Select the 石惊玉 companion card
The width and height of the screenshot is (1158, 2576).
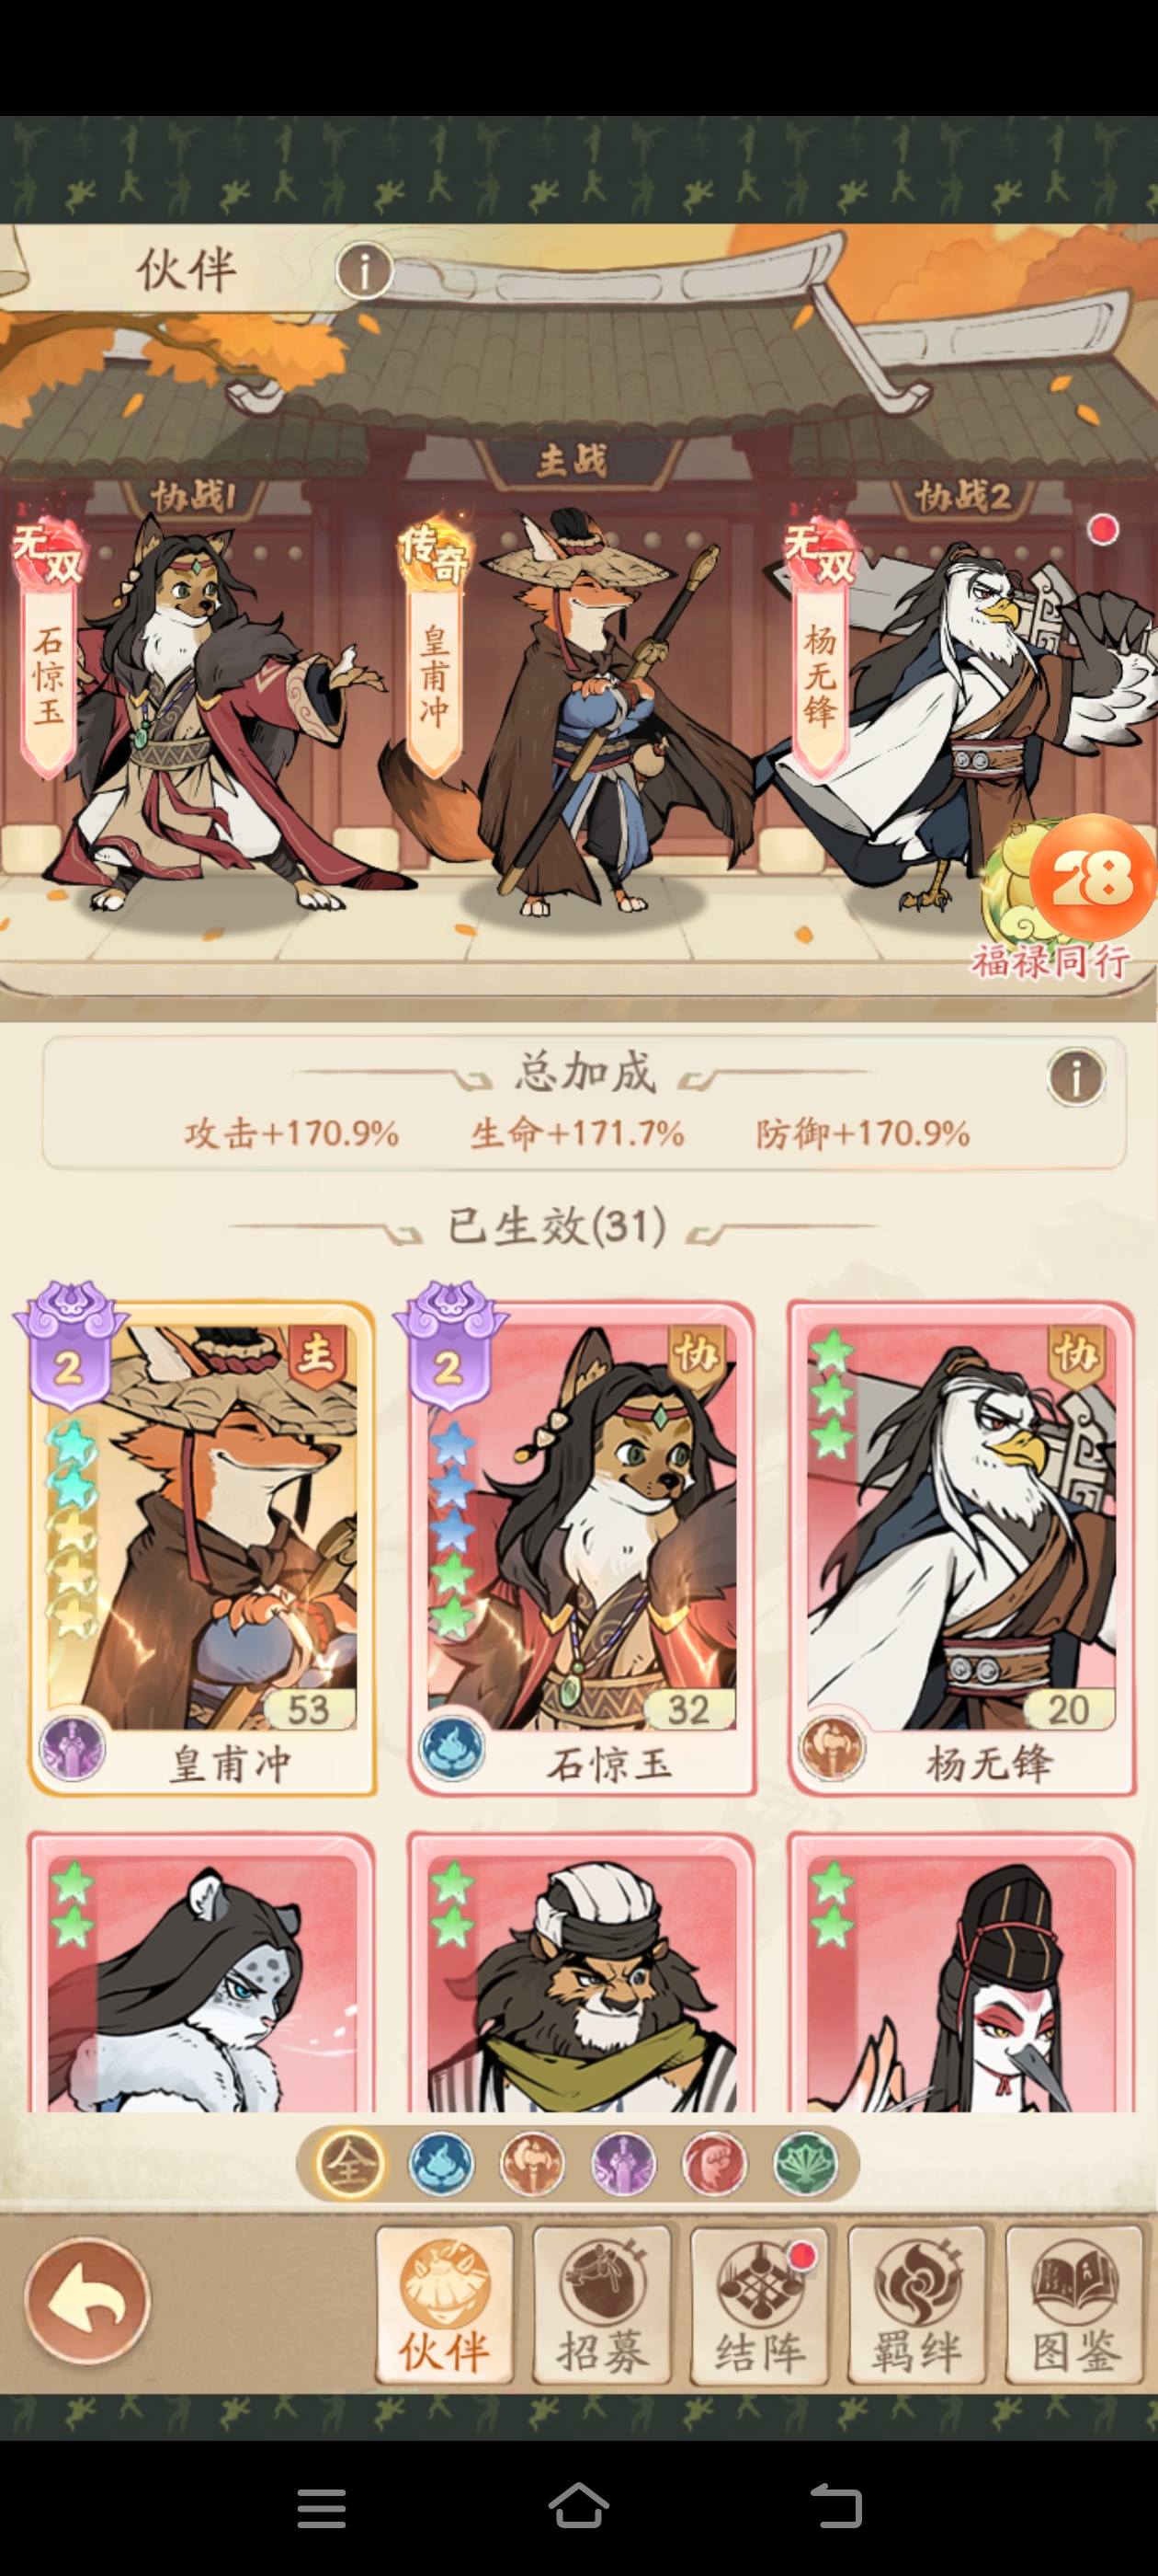click(582, 1548)
